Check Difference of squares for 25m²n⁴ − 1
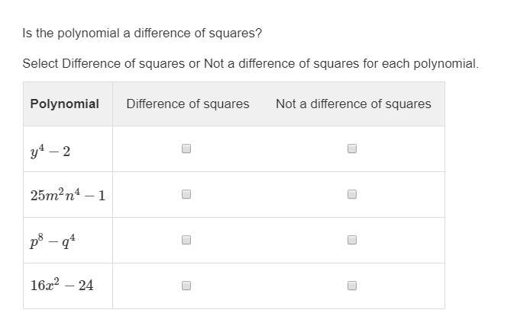 click(186, 194)
